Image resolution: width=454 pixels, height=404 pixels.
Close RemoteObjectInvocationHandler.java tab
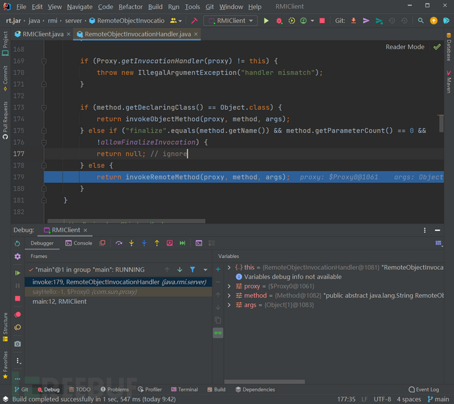click(196, 34)
